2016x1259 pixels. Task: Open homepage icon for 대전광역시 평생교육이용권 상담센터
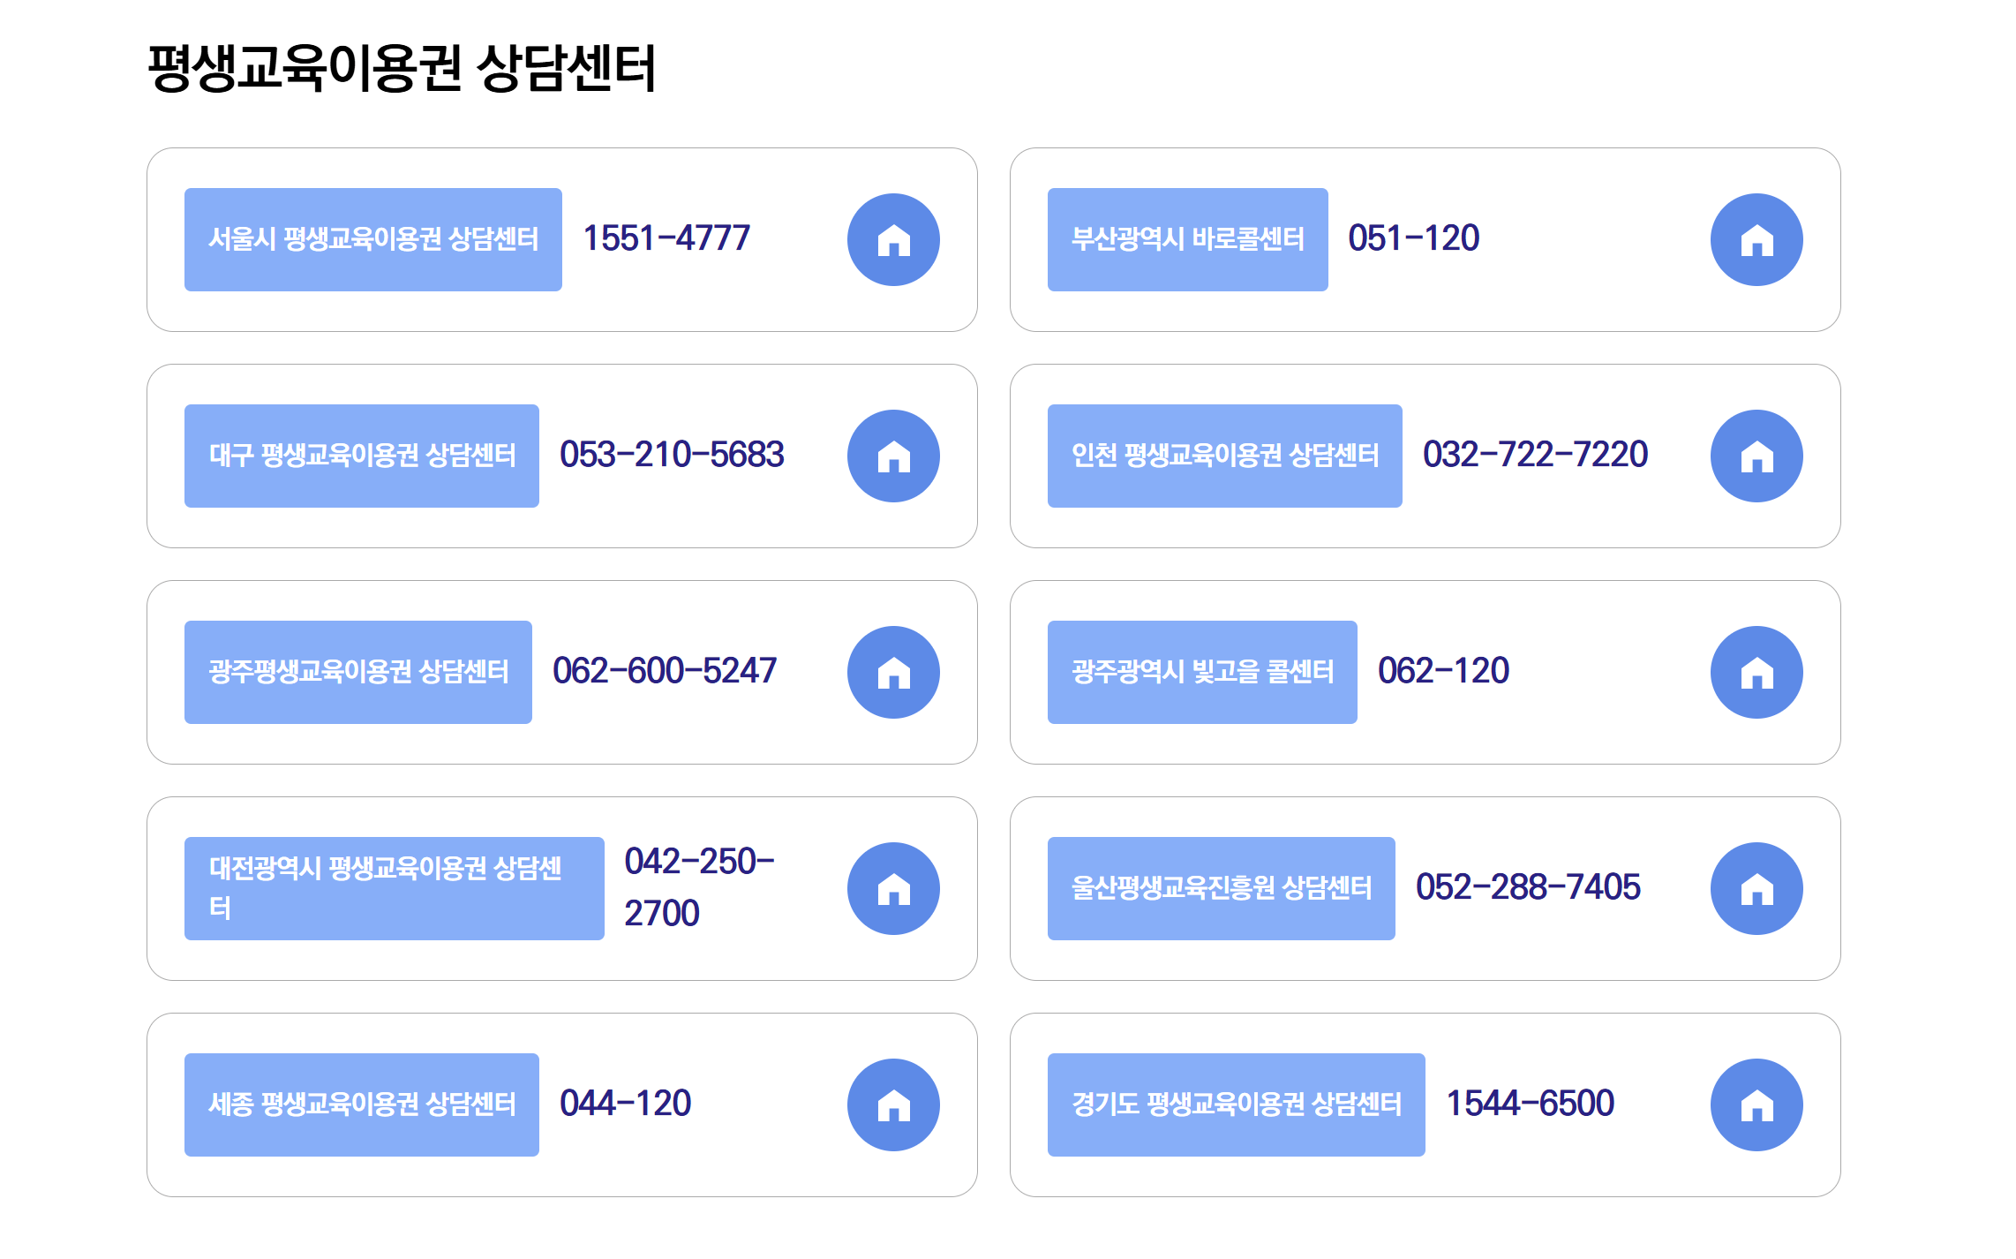(x=893, y=888)
